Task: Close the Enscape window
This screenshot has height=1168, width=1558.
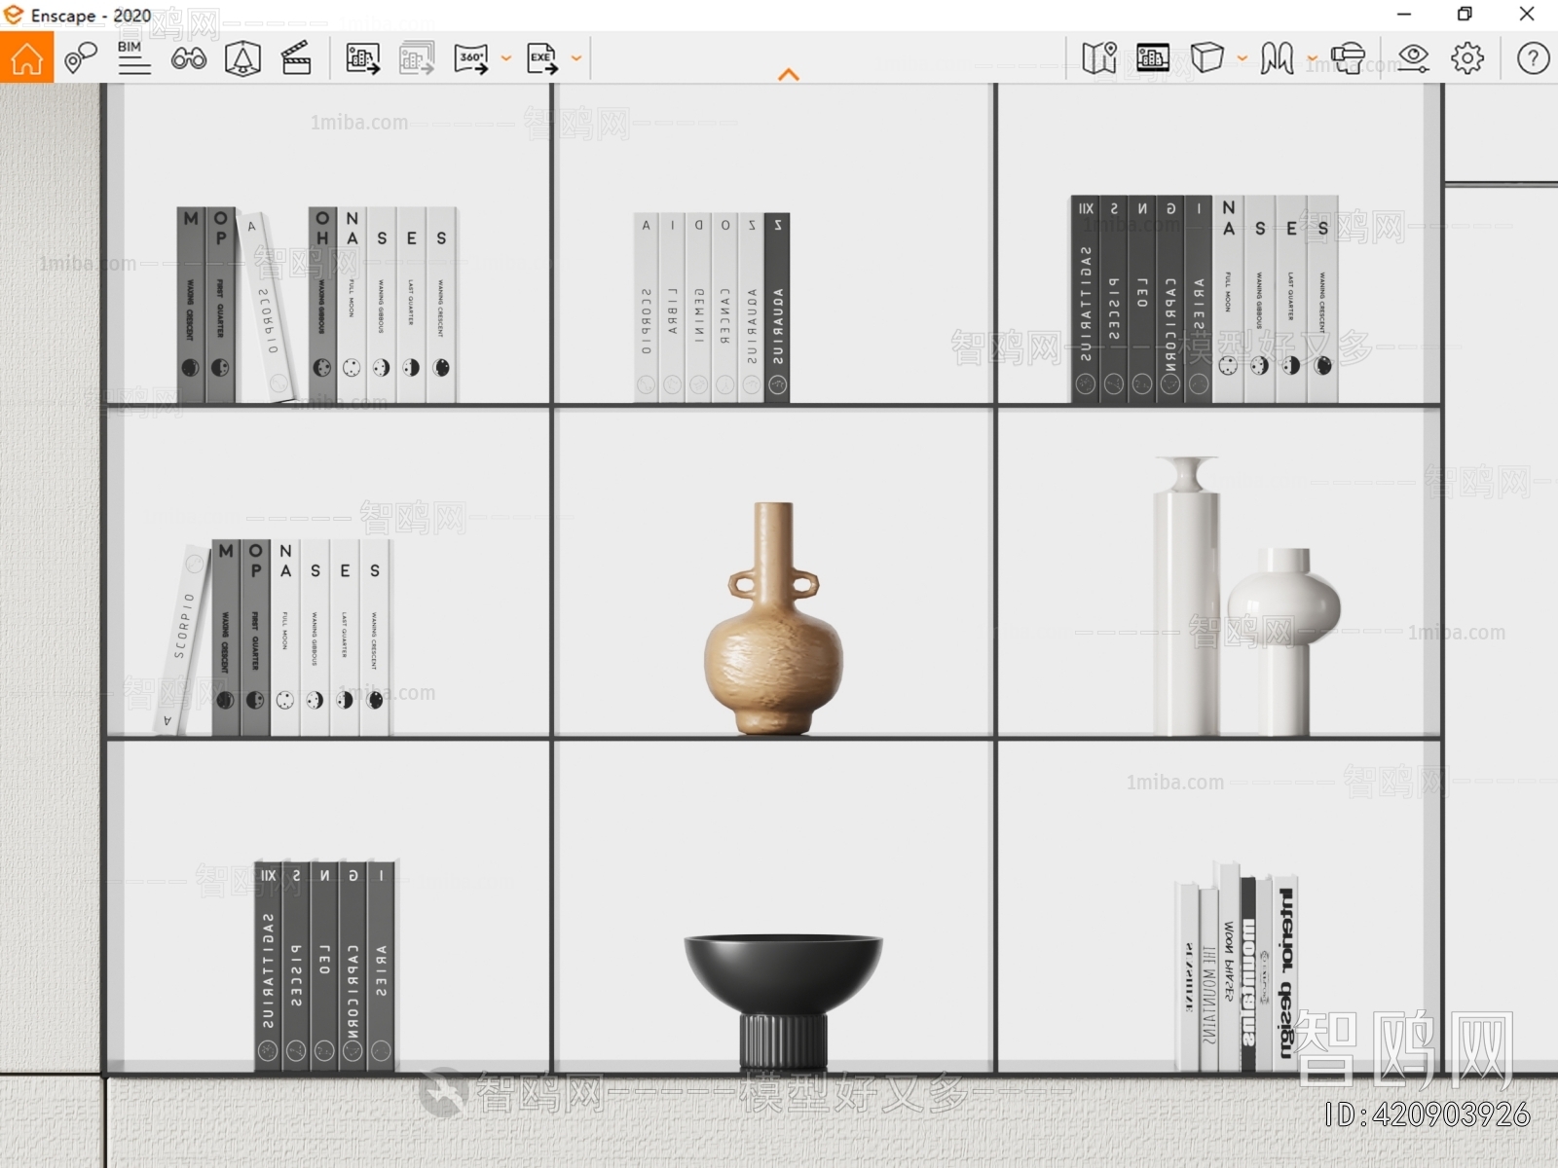Action: point(1527,14)
